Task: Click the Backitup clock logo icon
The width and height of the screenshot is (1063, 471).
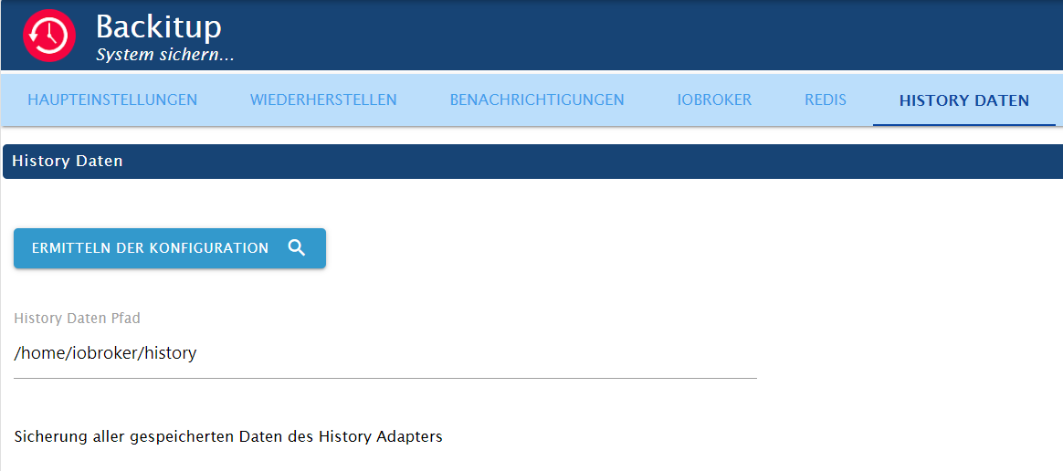Action: [48, 36]
